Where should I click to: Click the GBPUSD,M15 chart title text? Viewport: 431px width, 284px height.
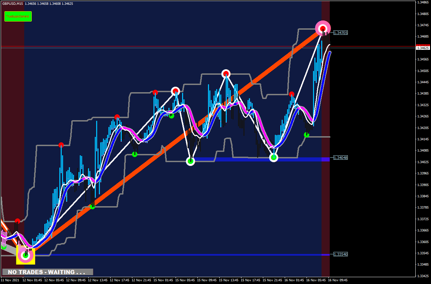coord(12,3)
